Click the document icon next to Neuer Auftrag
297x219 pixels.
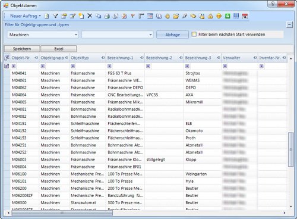47,16
